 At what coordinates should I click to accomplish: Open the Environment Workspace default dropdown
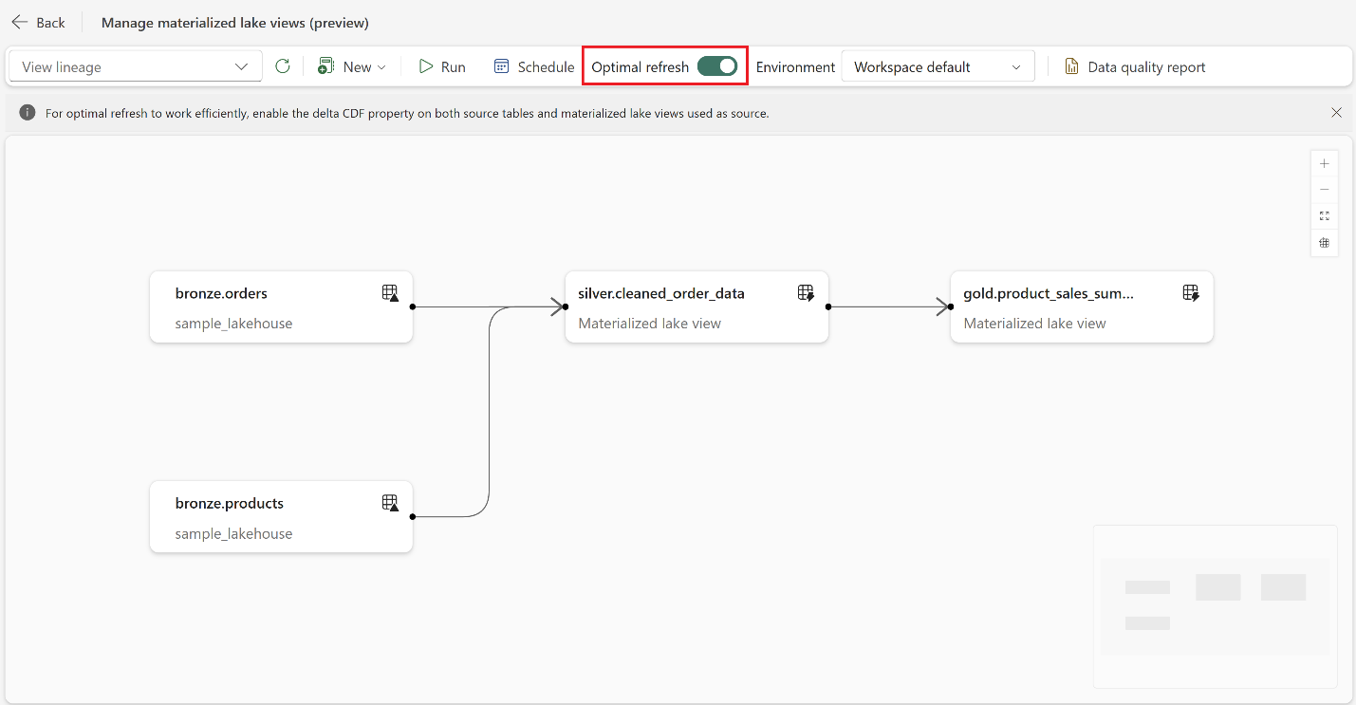point(938,66)
